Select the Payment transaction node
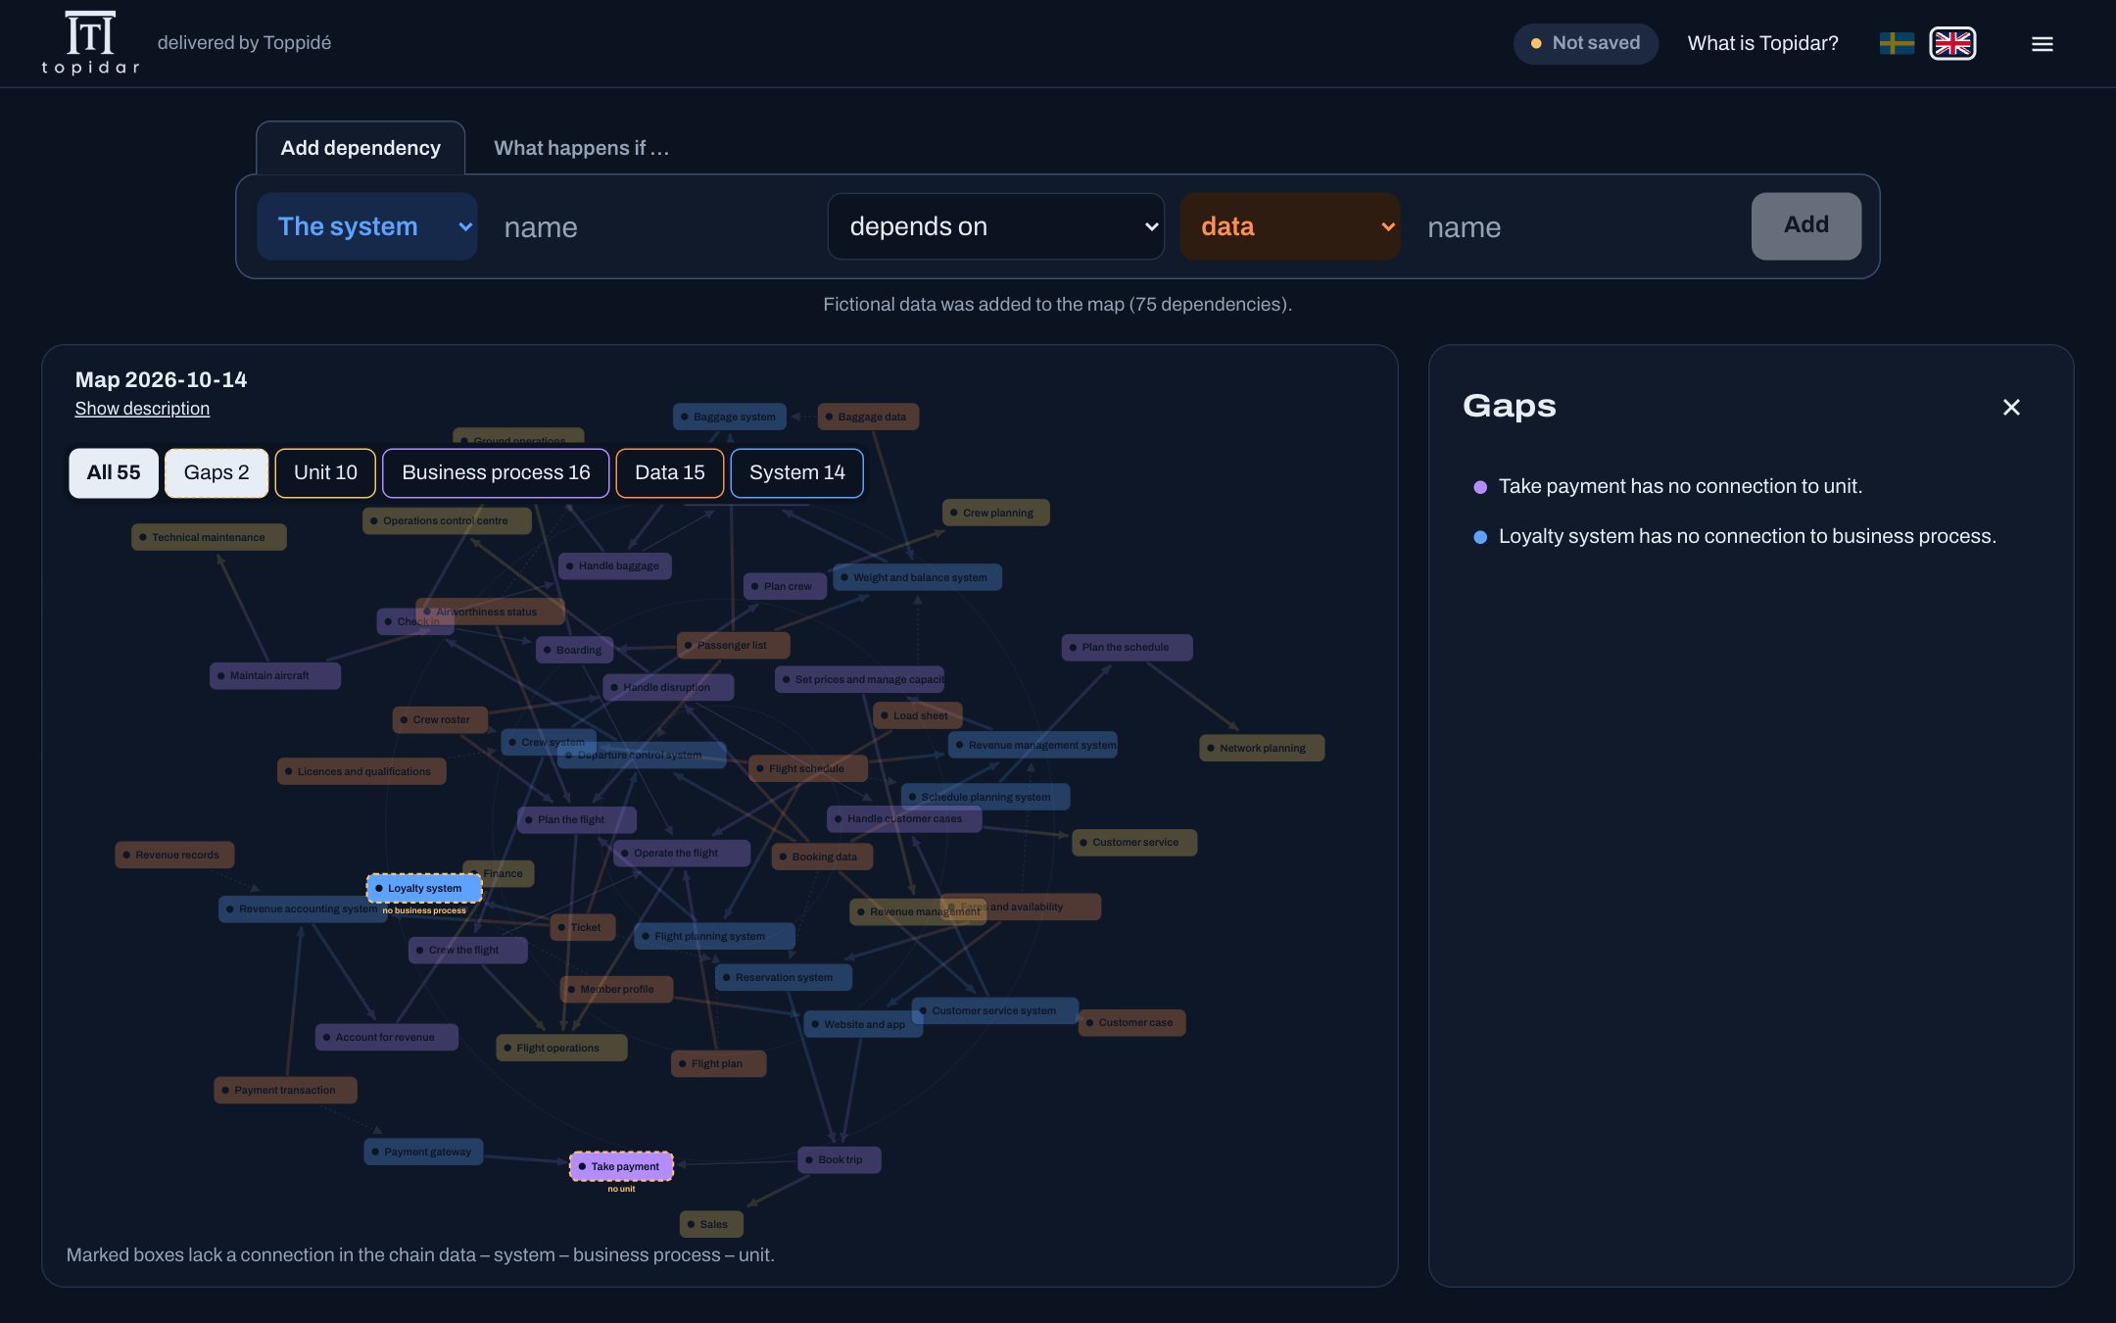 tap(285, 1090)
